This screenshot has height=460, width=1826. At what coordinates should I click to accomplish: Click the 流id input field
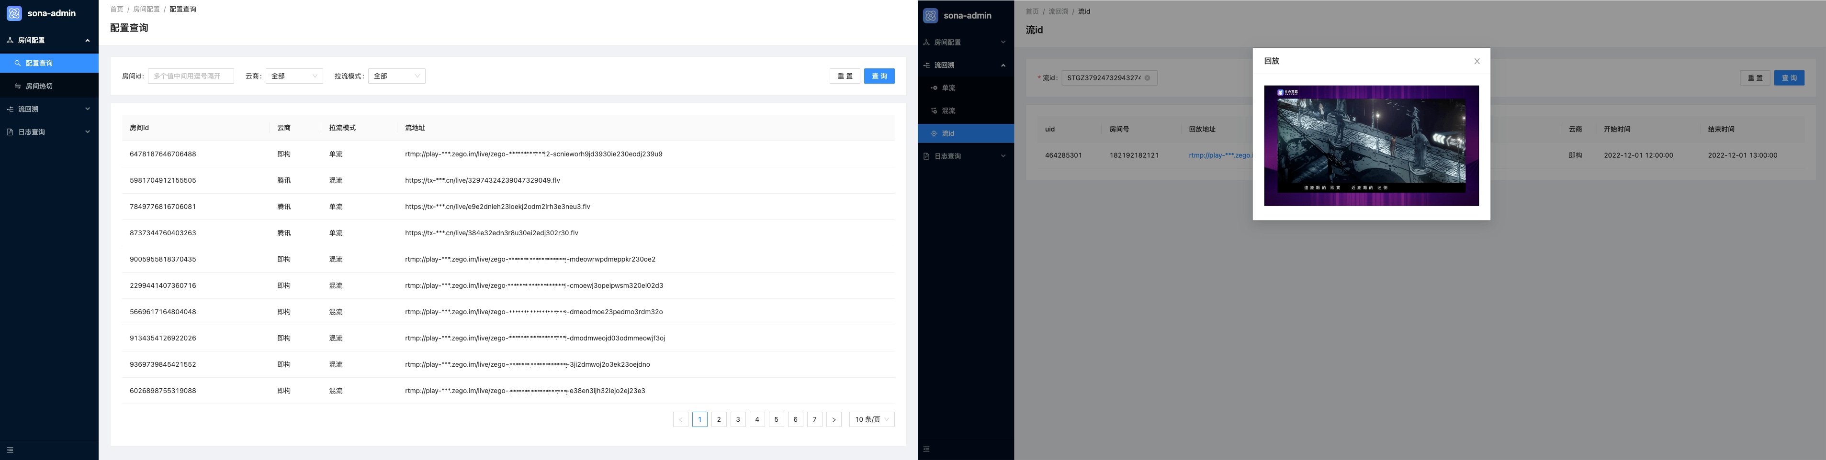1109,78
